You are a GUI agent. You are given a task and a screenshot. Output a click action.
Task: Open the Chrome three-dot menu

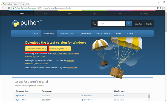point(165,8)
